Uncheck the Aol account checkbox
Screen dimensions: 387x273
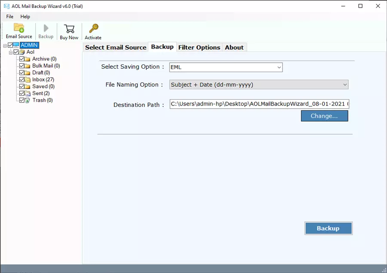(16, 52)
